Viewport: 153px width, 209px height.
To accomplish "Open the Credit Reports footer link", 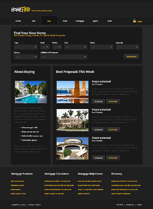I will [x=84, y=194].
